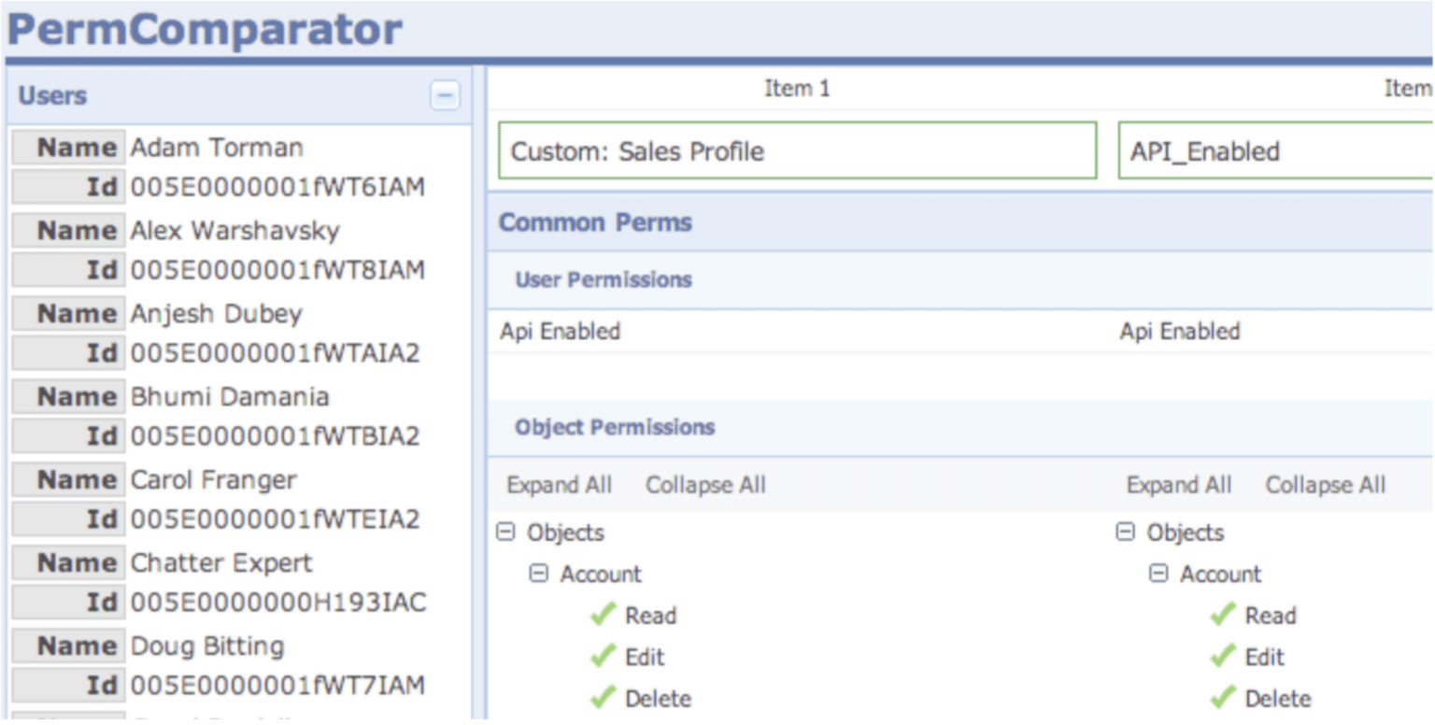The image size is (1435, 725).
Task: Collapse the Objects tree in the API_Enabled column
Action: point(1126,532)
